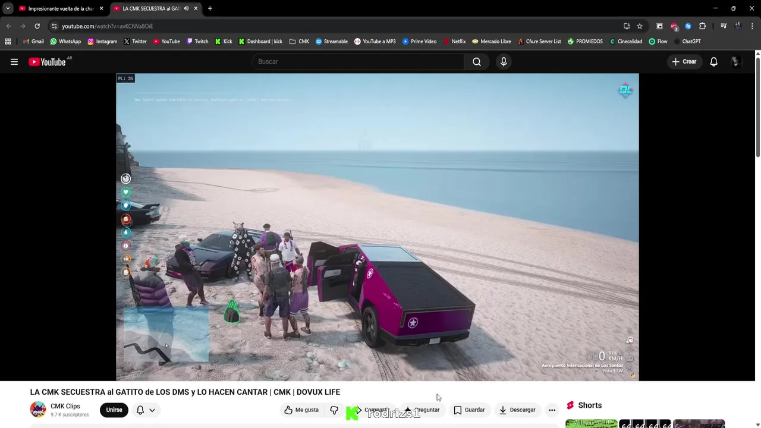Open Streamable bookmark
Viewport: 761px width, 428px height.
pos(332,42)
